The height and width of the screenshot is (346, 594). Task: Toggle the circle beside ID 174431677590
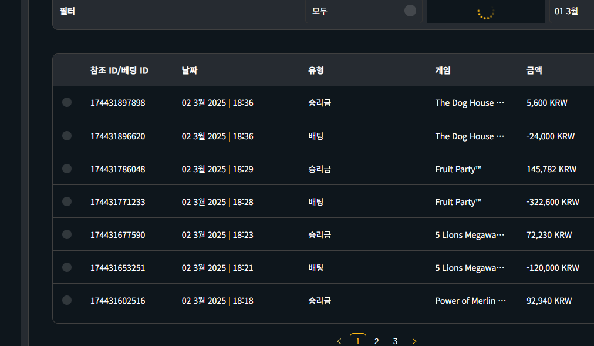click(x=67, y=234)
